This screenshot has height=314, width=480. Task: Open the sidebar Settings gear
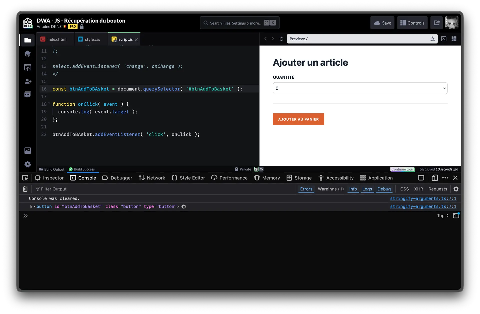coord(27,164)
